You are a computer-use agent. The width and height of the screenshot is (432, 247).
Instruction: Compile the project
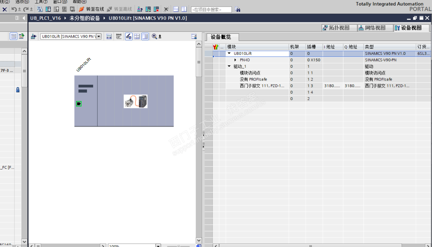click(40, 9)
